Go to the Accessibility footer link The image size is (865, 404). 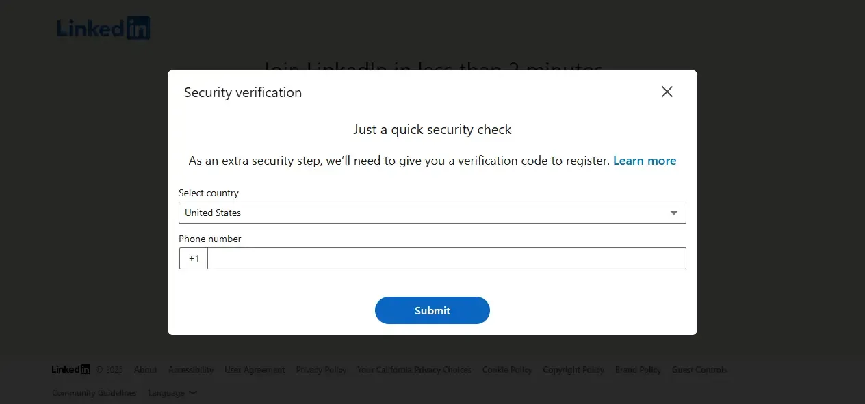tap(191, 370)
